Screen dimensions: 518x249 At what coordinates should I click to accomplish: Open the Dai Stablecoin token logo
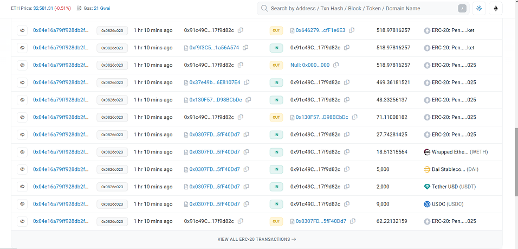tap(427, 169)
